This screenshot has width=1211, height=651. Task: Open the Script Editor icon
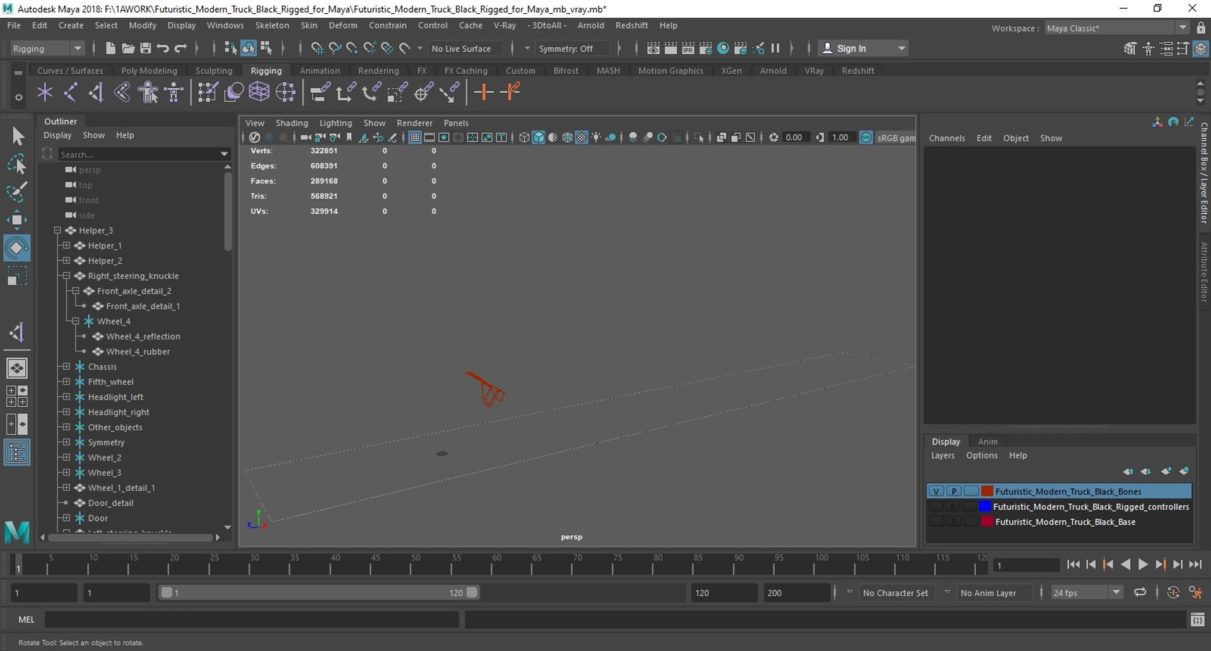pyautogui.click(x=1197, y=620)
